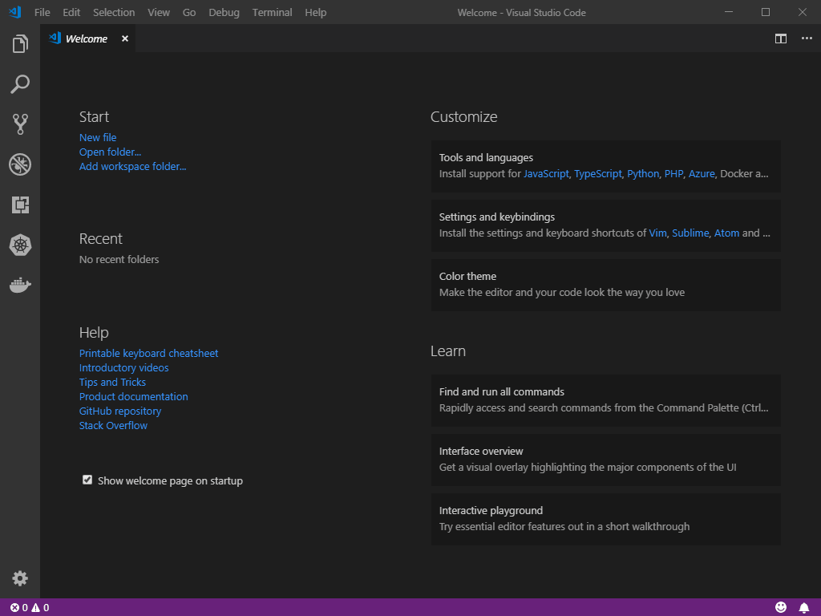Open the Selection menu
Viewport: 821px width, 616px height.
(114, 12)
